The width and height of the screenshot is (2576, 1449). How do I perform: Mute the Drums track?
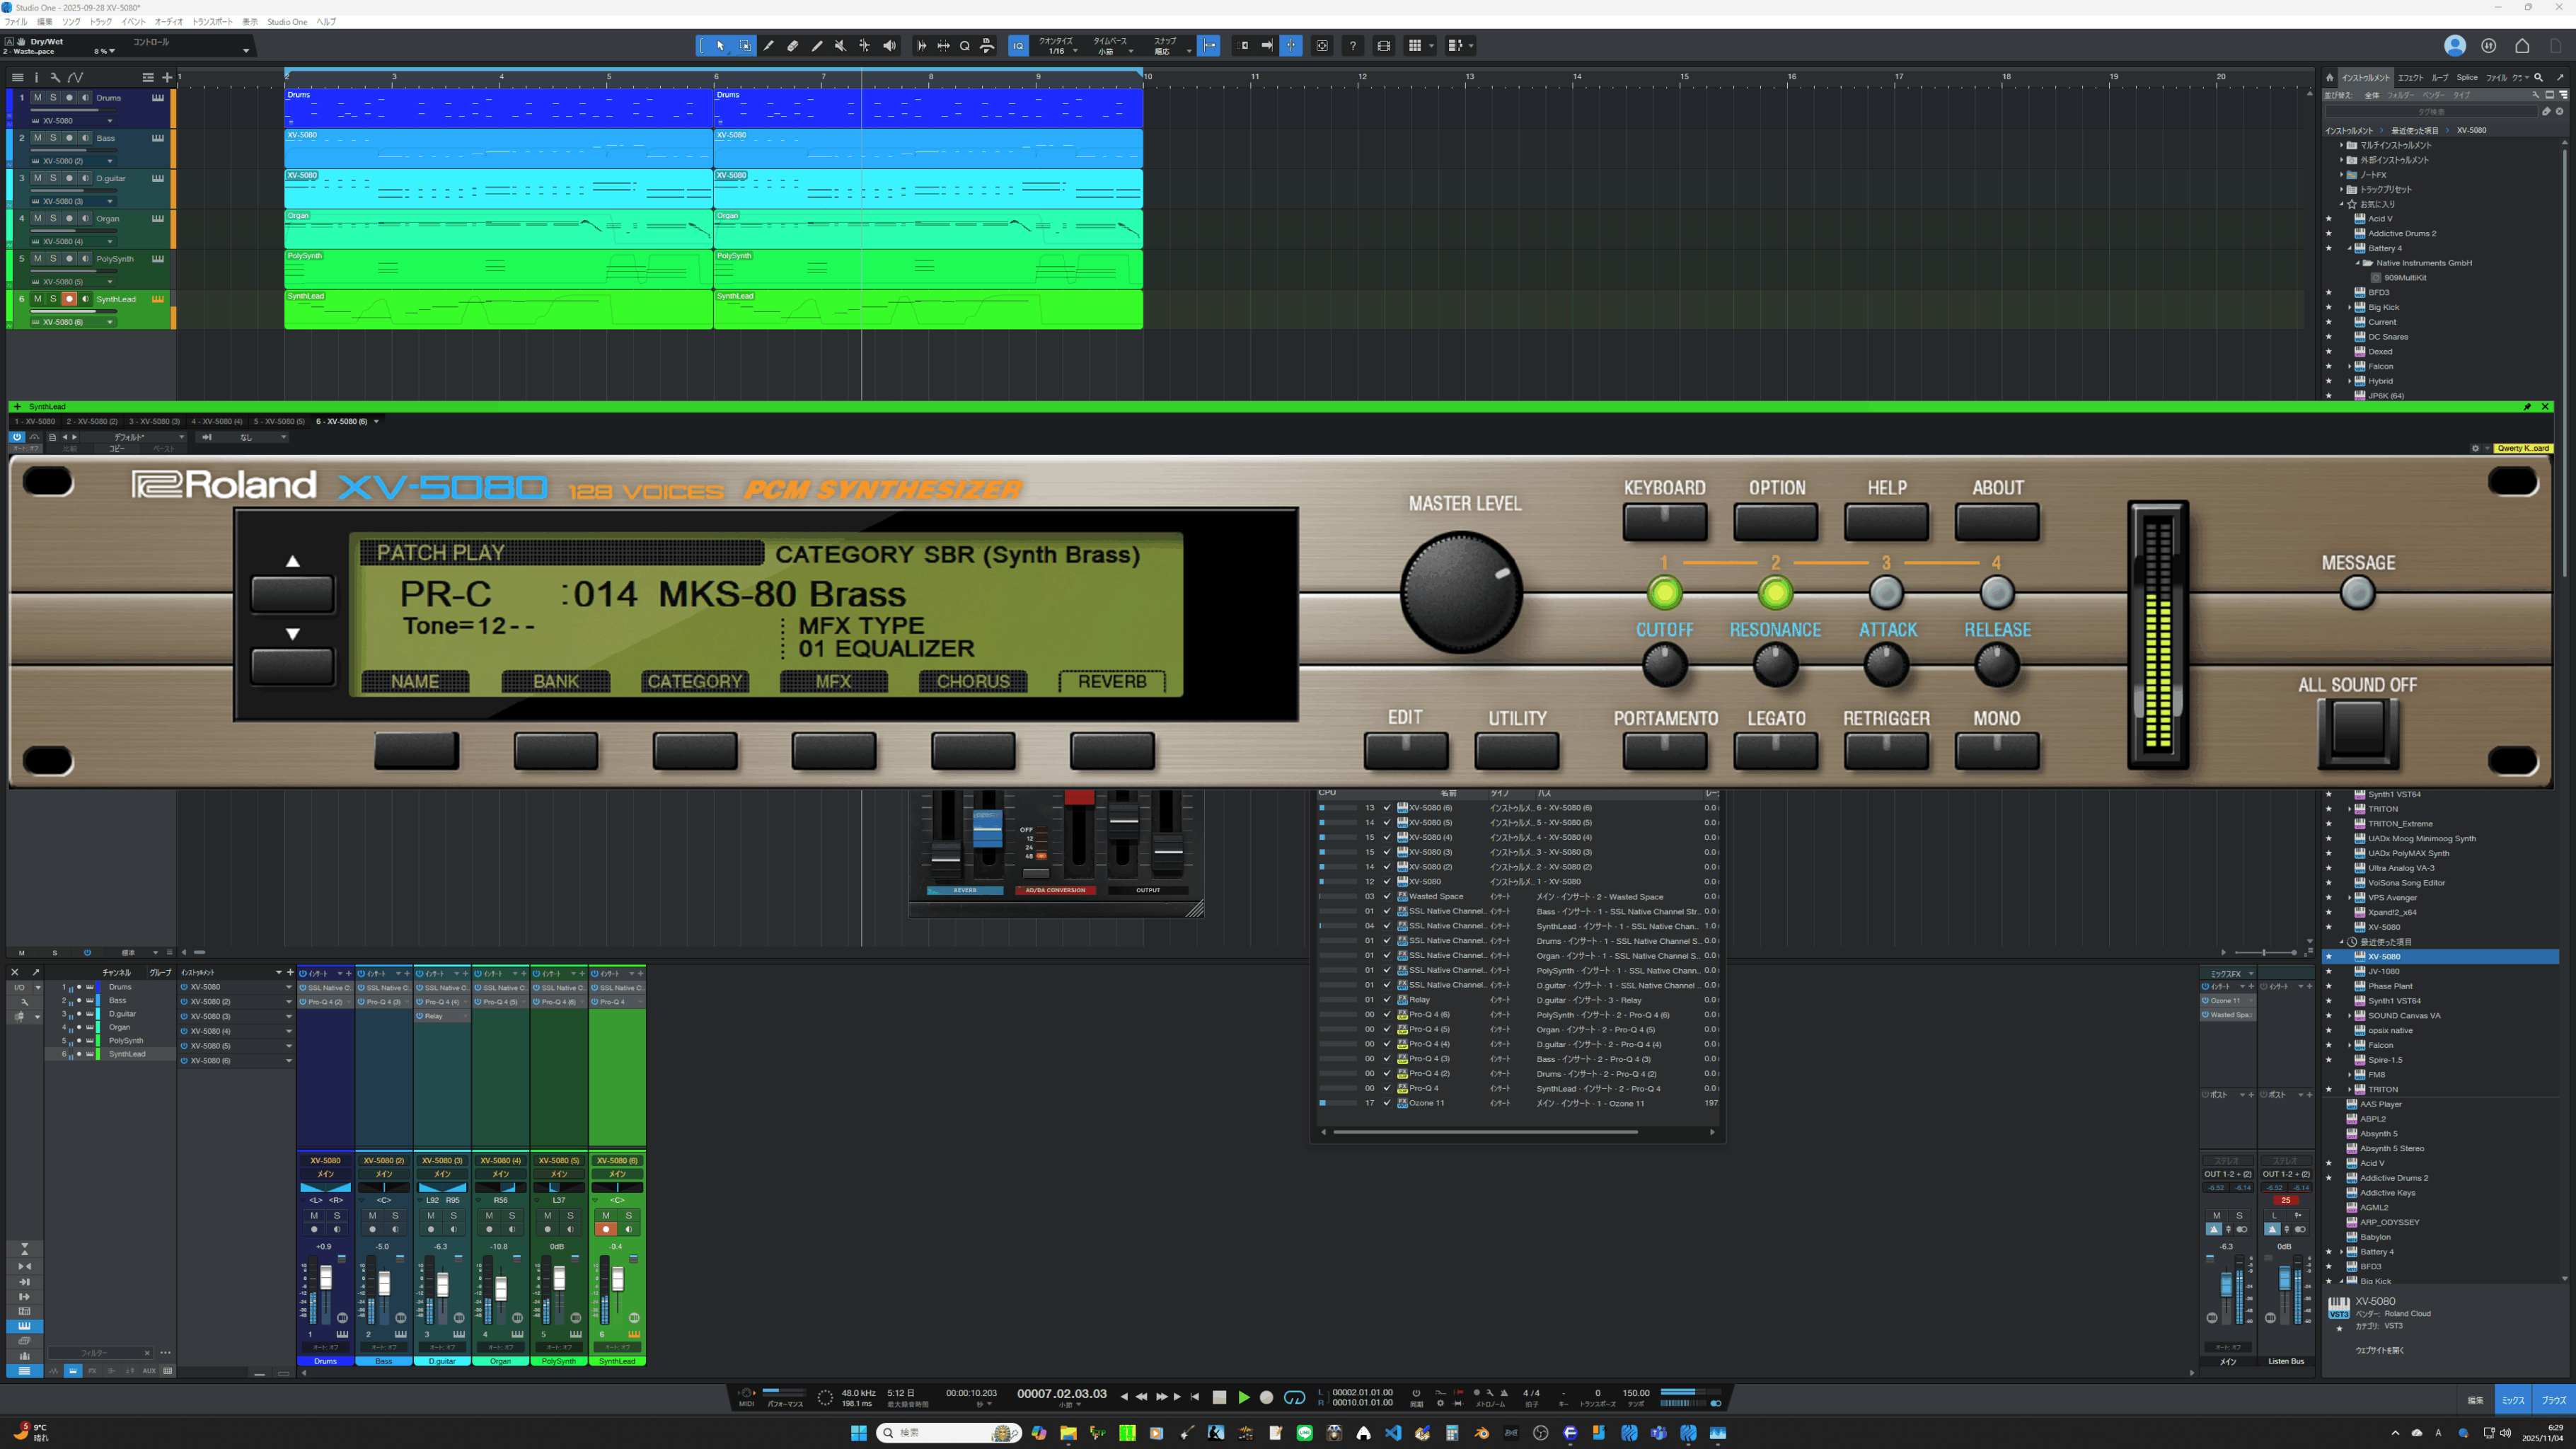37,98
